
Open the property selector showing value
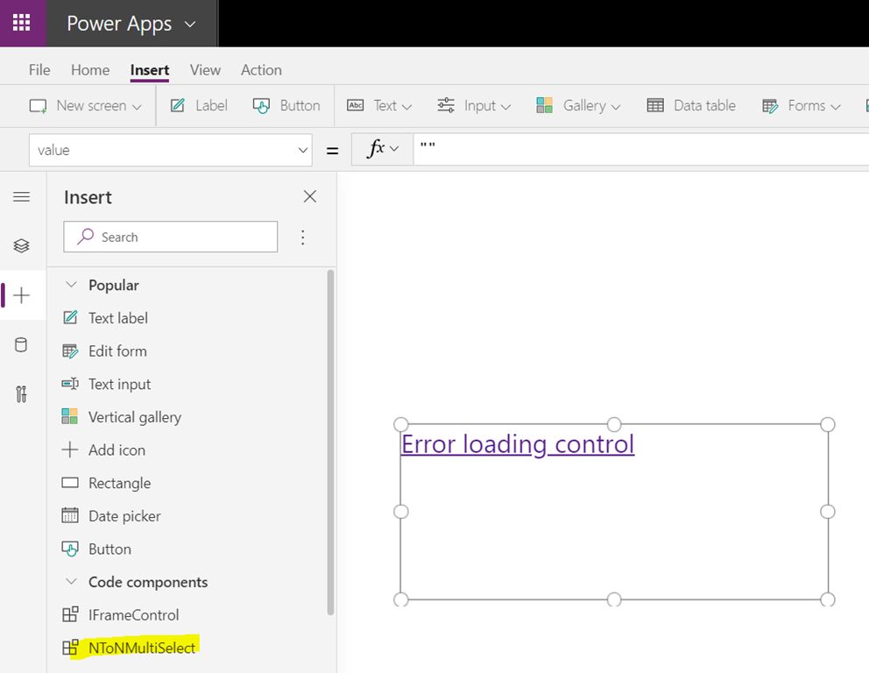(x=171, y=150)
